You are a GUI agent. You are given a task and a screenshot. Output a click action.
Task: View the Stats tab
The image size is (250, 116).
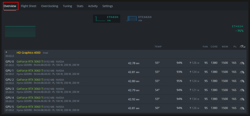pyautogui.click(x=80, y=6)
